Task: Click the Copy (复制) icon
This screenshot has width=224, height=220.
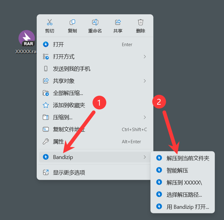Action: click(x=72, y=22)
